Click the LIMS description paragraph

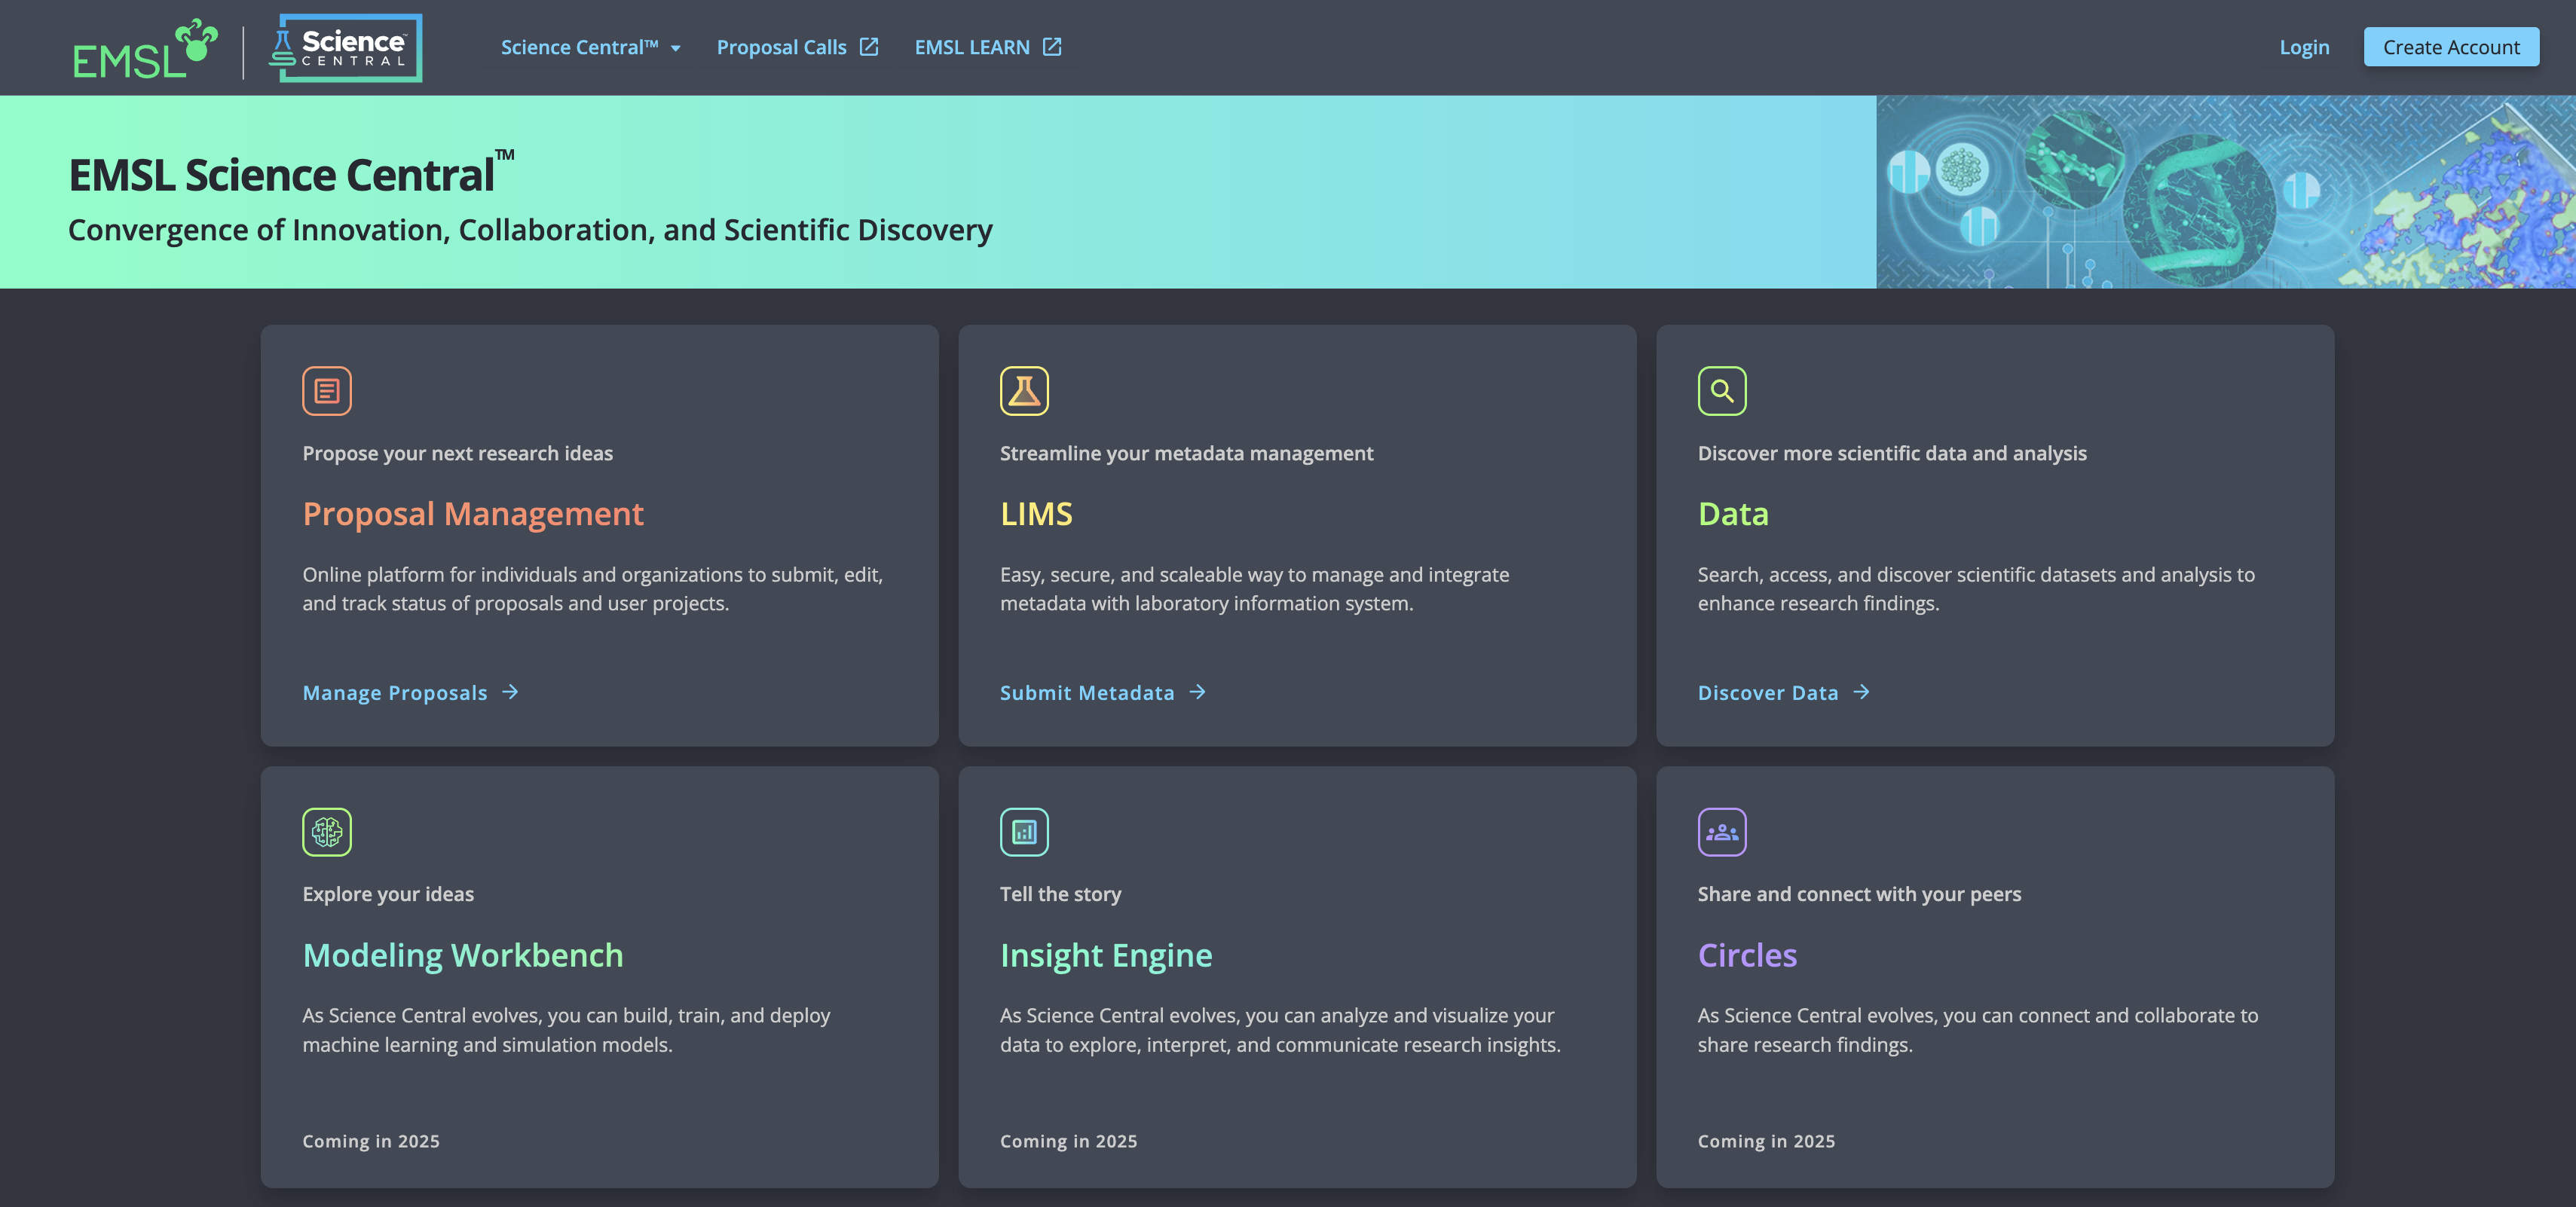point(1255,589)
